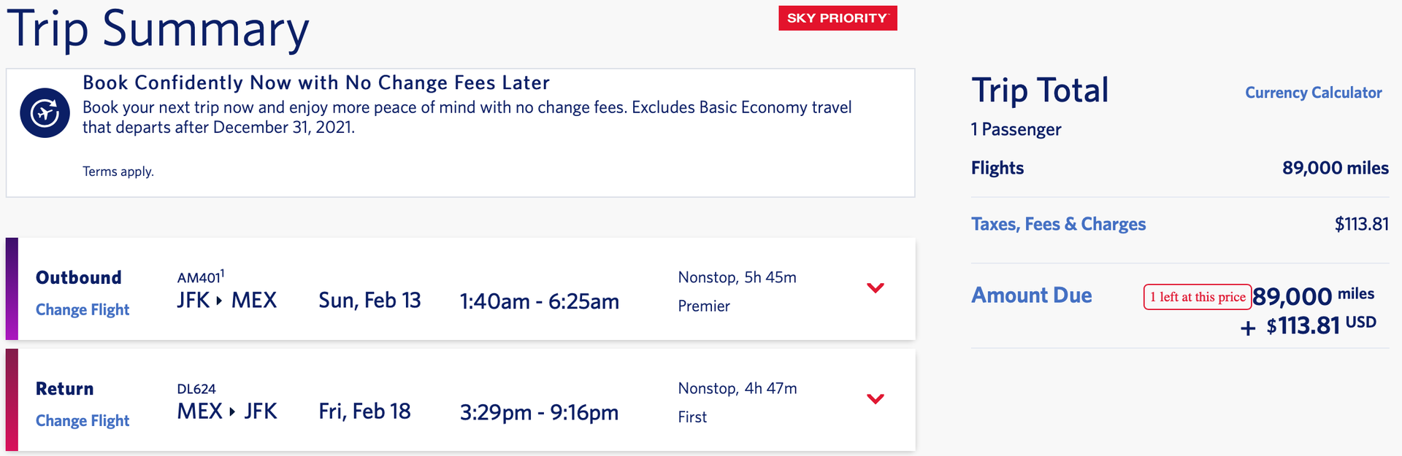The width and height of the screenshot is (1402, 456).
Task: Click the Return section heading
Action: point(64,389)
